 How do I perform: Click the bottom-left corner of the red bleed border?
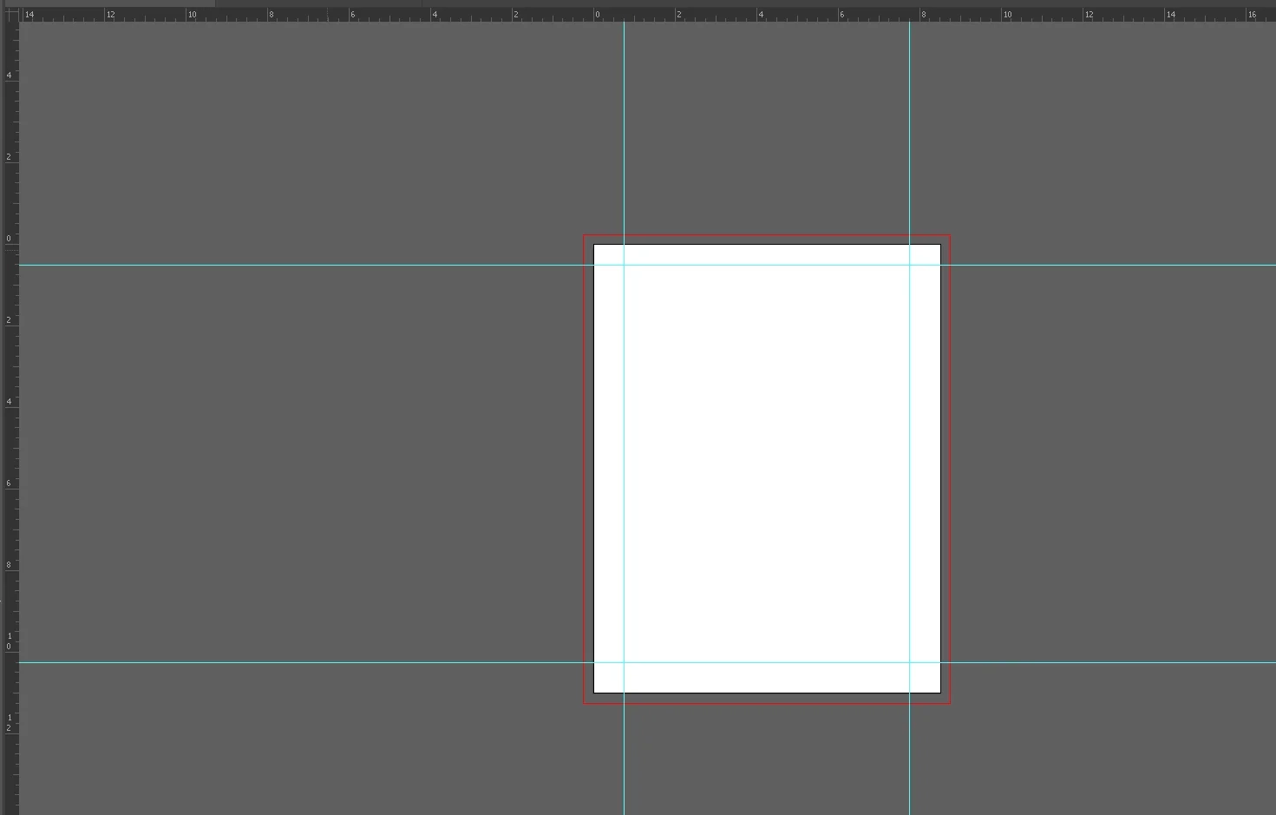click(x=584, y=703)
